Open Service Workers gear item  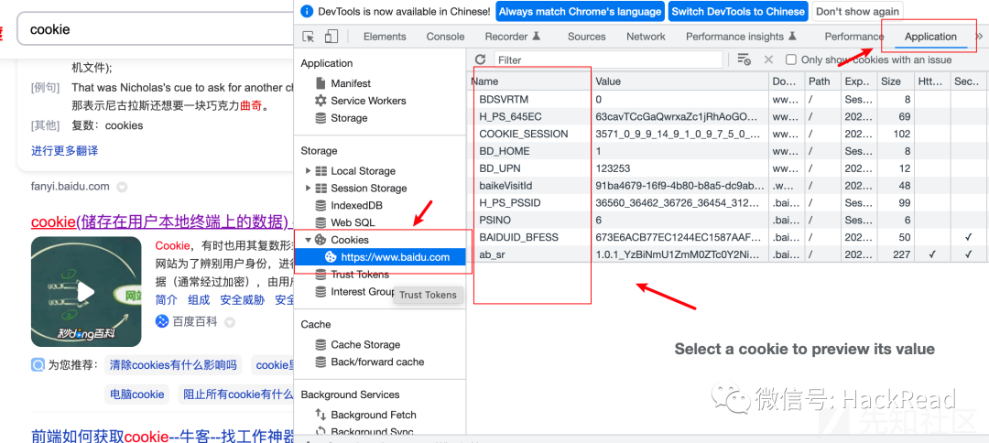[x=360, y=101]
